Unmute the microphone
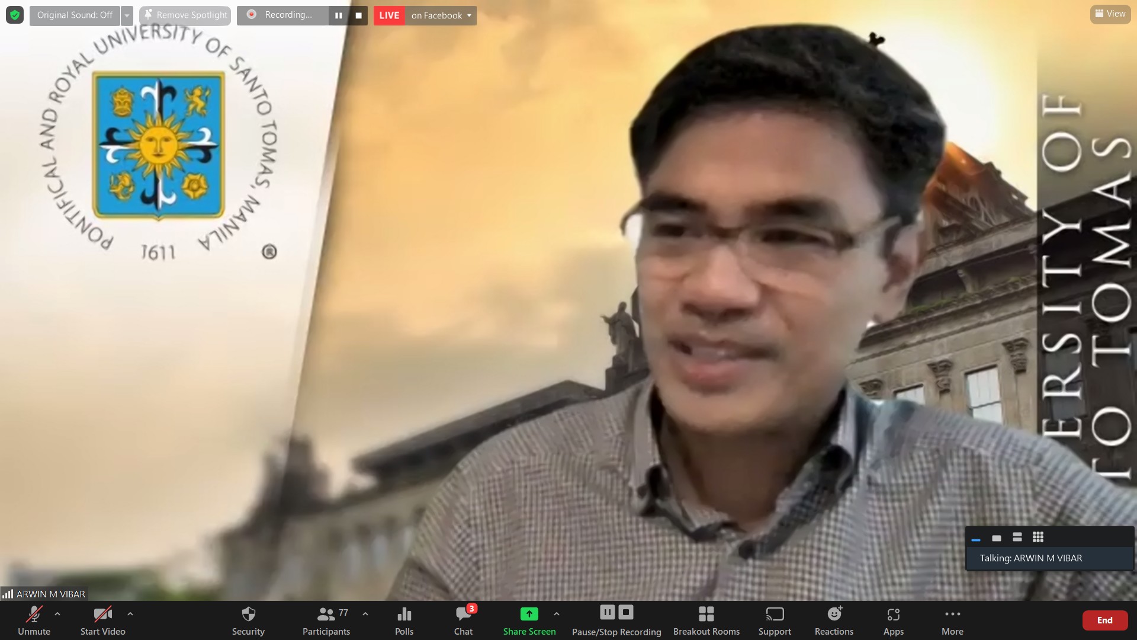 pos(34,620)
